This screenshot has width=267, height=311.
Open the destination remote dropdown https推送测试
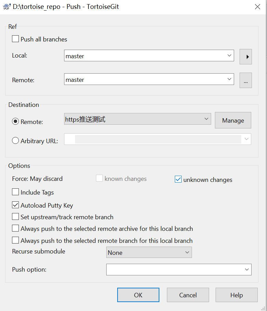[x=137, y=119]
